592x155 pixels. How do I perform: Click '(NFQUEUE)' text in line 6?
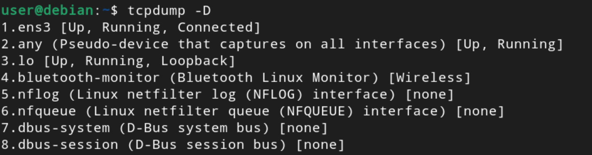[316, 111]
